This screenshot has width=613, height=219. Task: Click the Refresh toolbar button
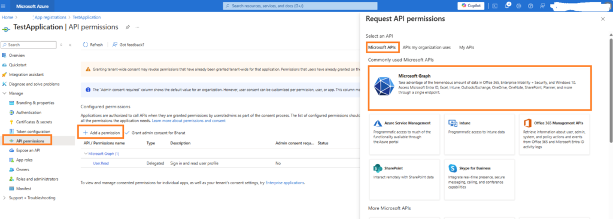coord(93,45)
